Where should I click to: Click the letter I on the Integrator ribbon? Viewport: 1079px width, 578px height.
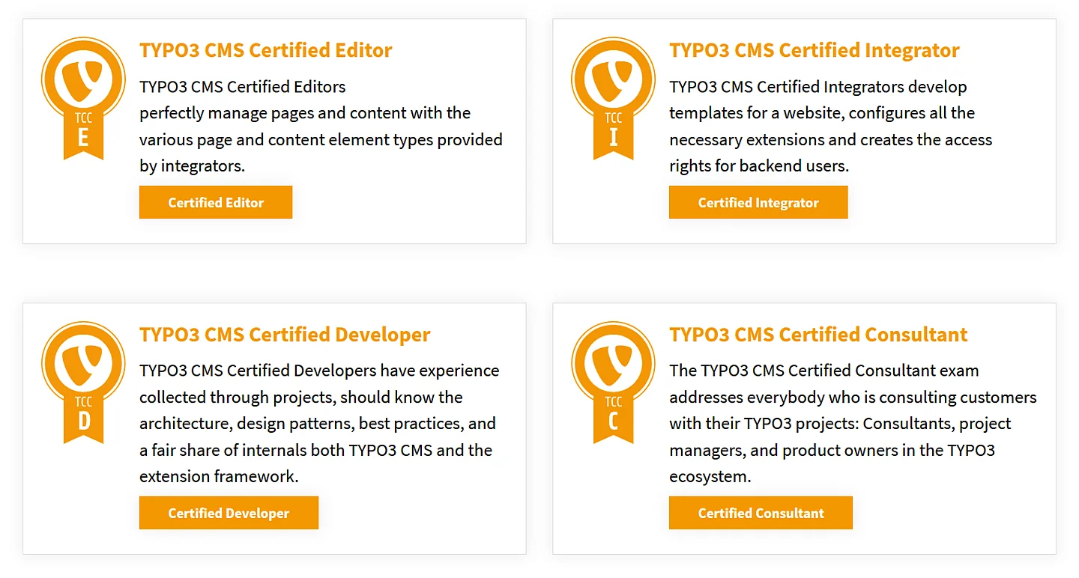click(613, 138)
